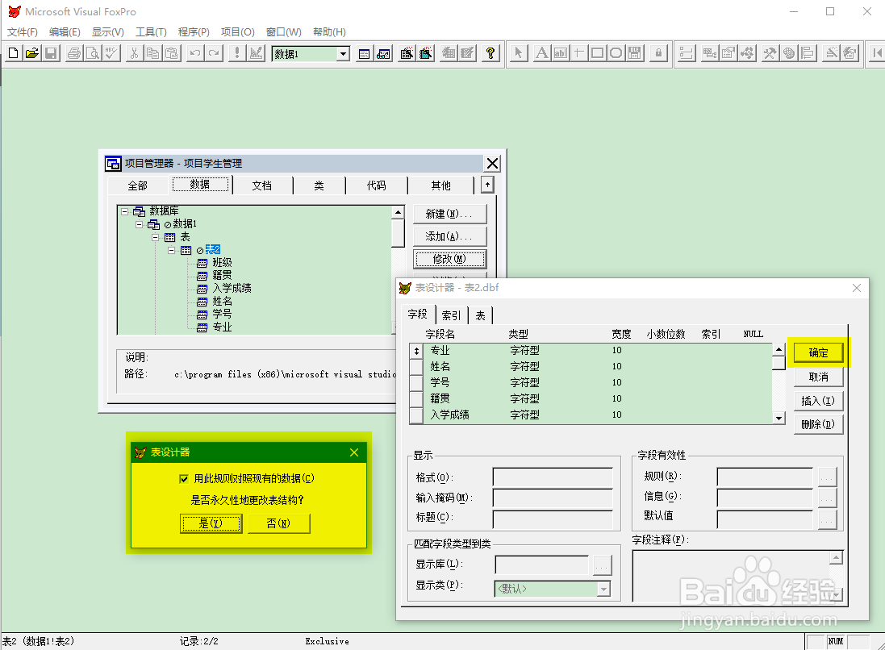885x650 pixels.
Task: Click the Print Preview icon
Action: tap(93, 53)
